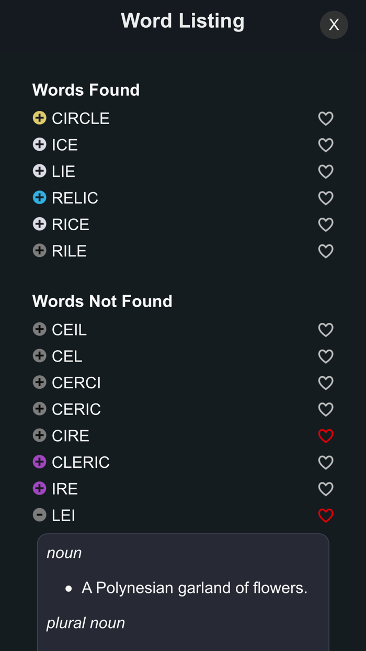Close the Word Listing dialog
Image resolution: width=366 pixels, height=651 pixels.
334,25
